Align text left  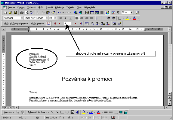tap(77, 18)
